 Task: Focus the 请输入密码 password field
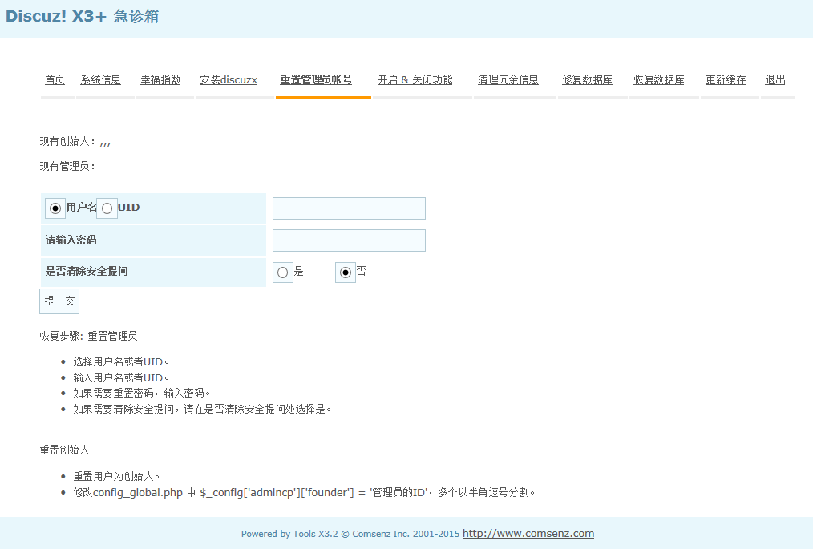tap(349, 240)
